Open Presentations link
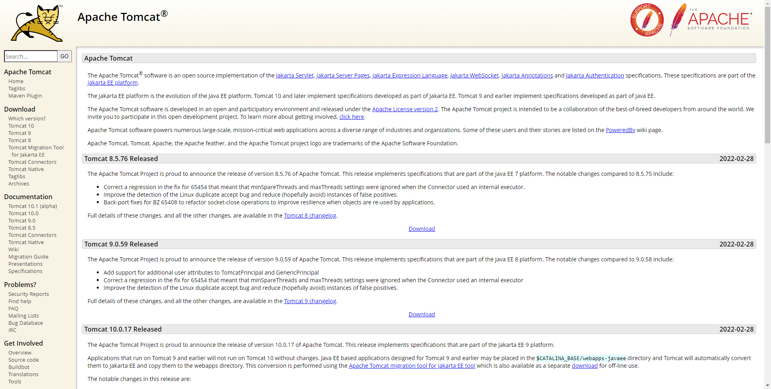The height and width of the screenshot is (389, 771). [25, 264]
